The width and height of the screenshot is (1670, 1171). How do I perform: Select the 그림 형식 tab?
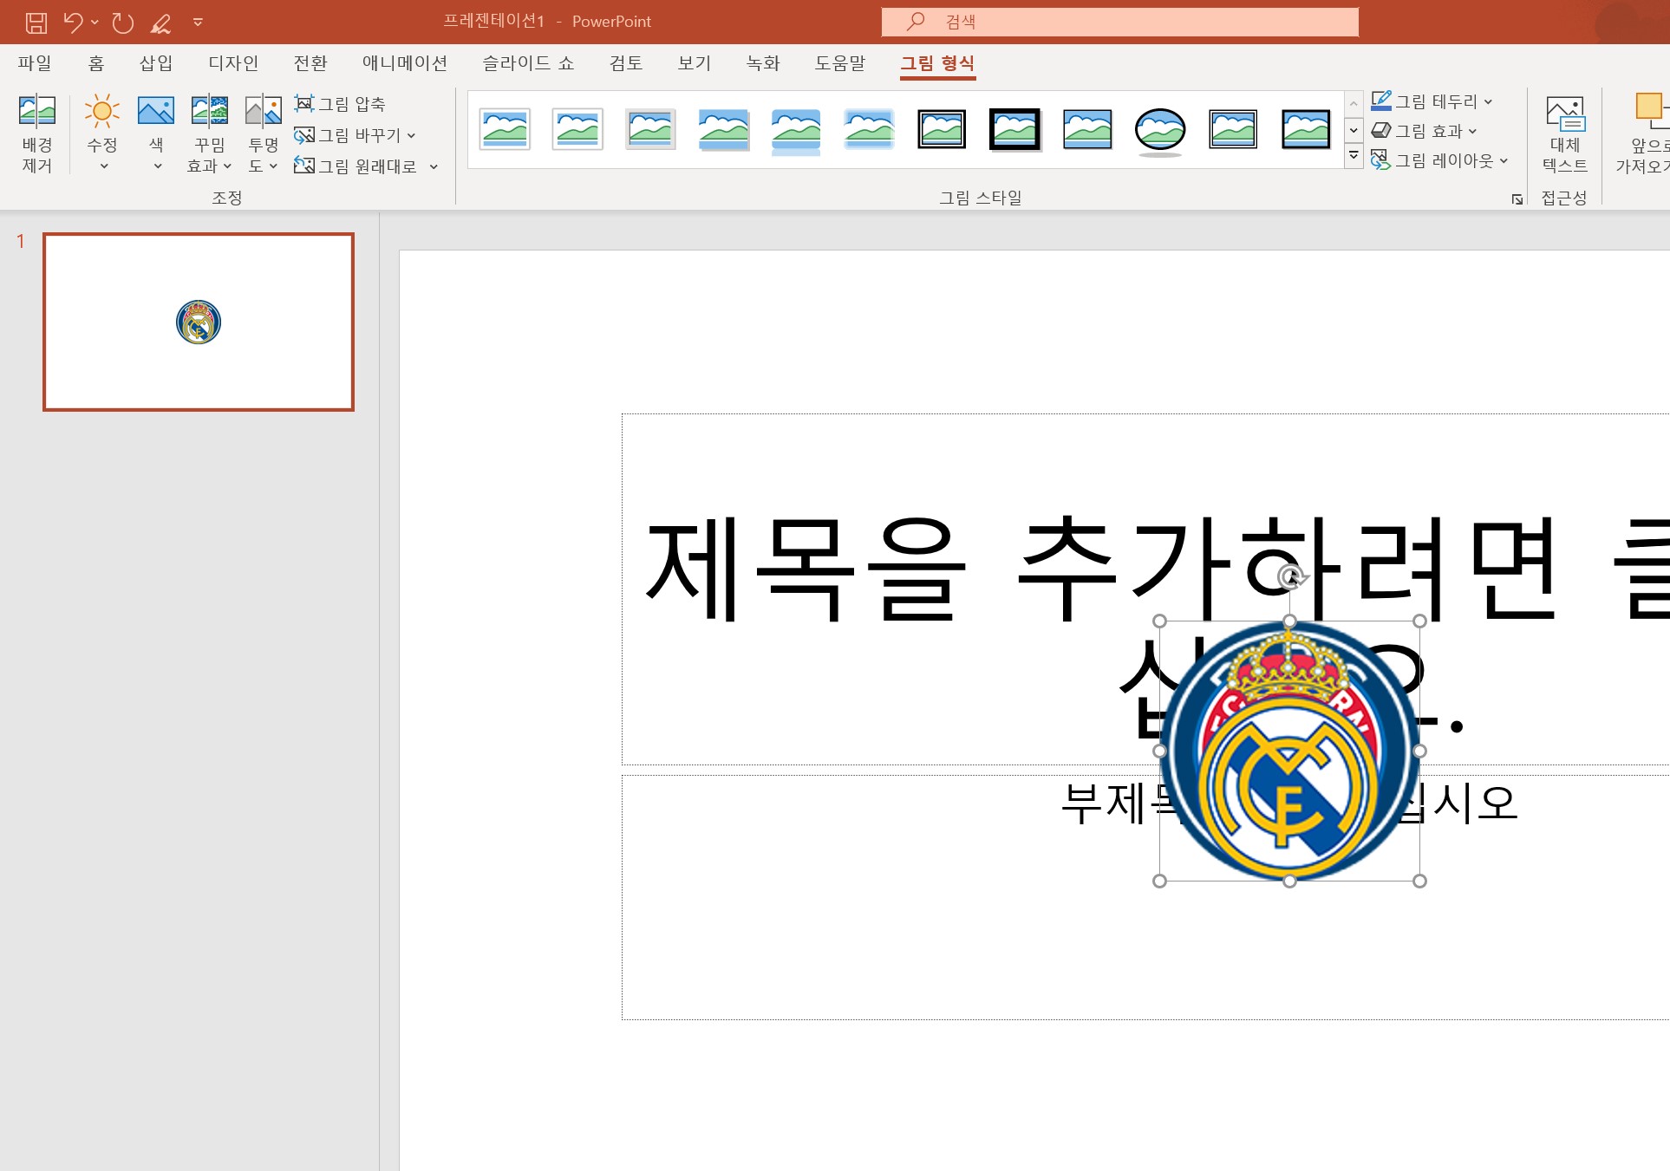click(937, 63)
